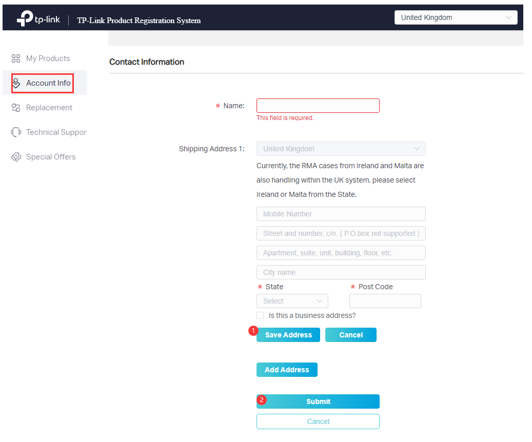532x442 pixels.
Task: Click the 'Is this a business address?' label
Action: [312, 315]
